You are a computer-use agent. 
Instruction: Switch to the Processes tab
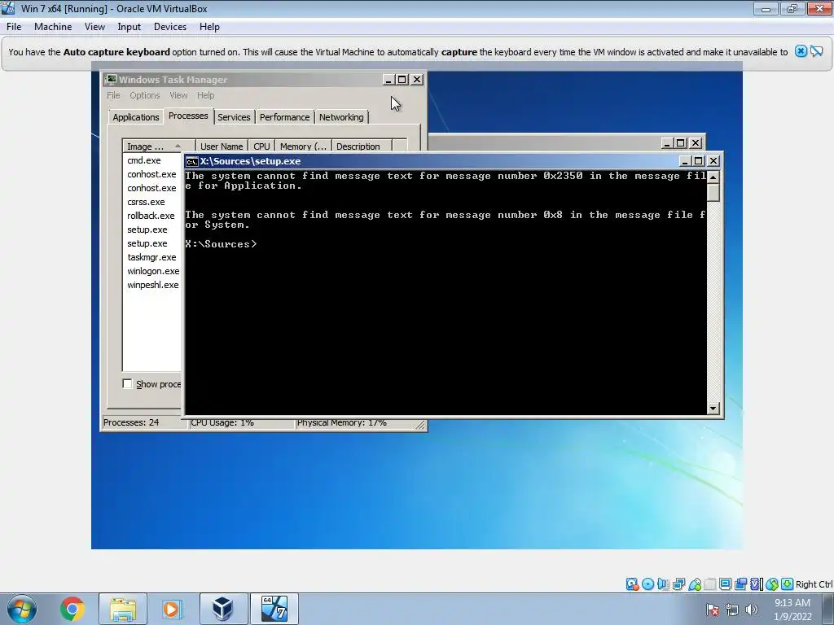coord(188,116)
